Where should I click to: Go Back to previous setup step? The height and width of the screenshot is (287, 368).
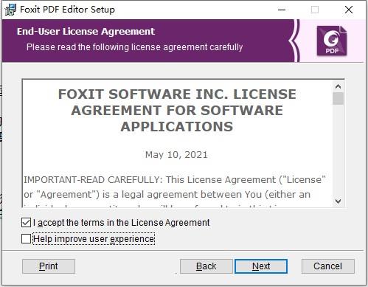coord(206,266)
